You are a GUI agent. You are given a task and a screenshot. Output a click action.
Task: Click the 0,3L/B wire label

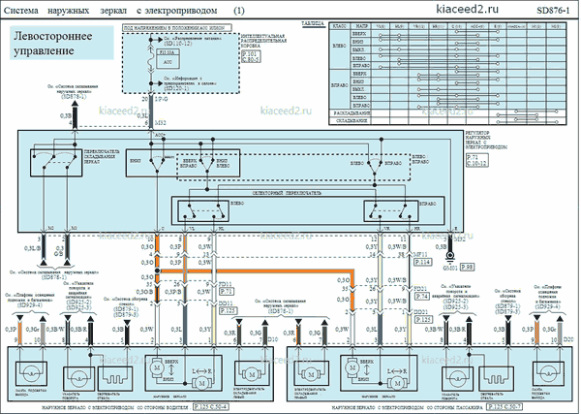click(31, 248)
